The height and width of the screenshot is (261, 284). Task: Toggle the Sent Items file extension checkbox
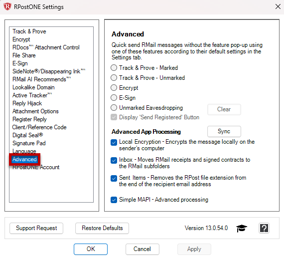tap(114, 179)
